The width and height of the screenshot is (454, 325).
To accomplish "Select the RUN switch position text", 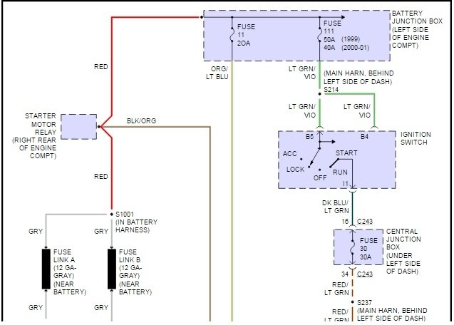I will point(340,172).
